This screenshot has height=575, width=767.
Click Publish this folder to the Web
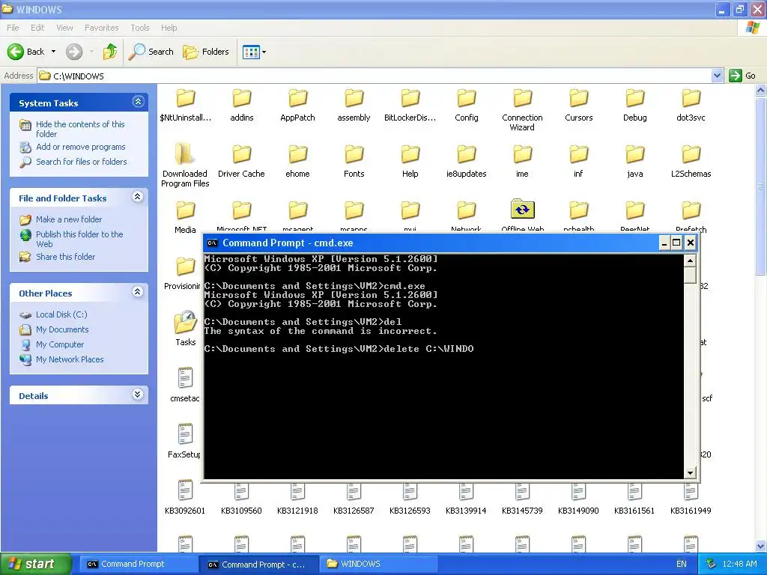79,239
